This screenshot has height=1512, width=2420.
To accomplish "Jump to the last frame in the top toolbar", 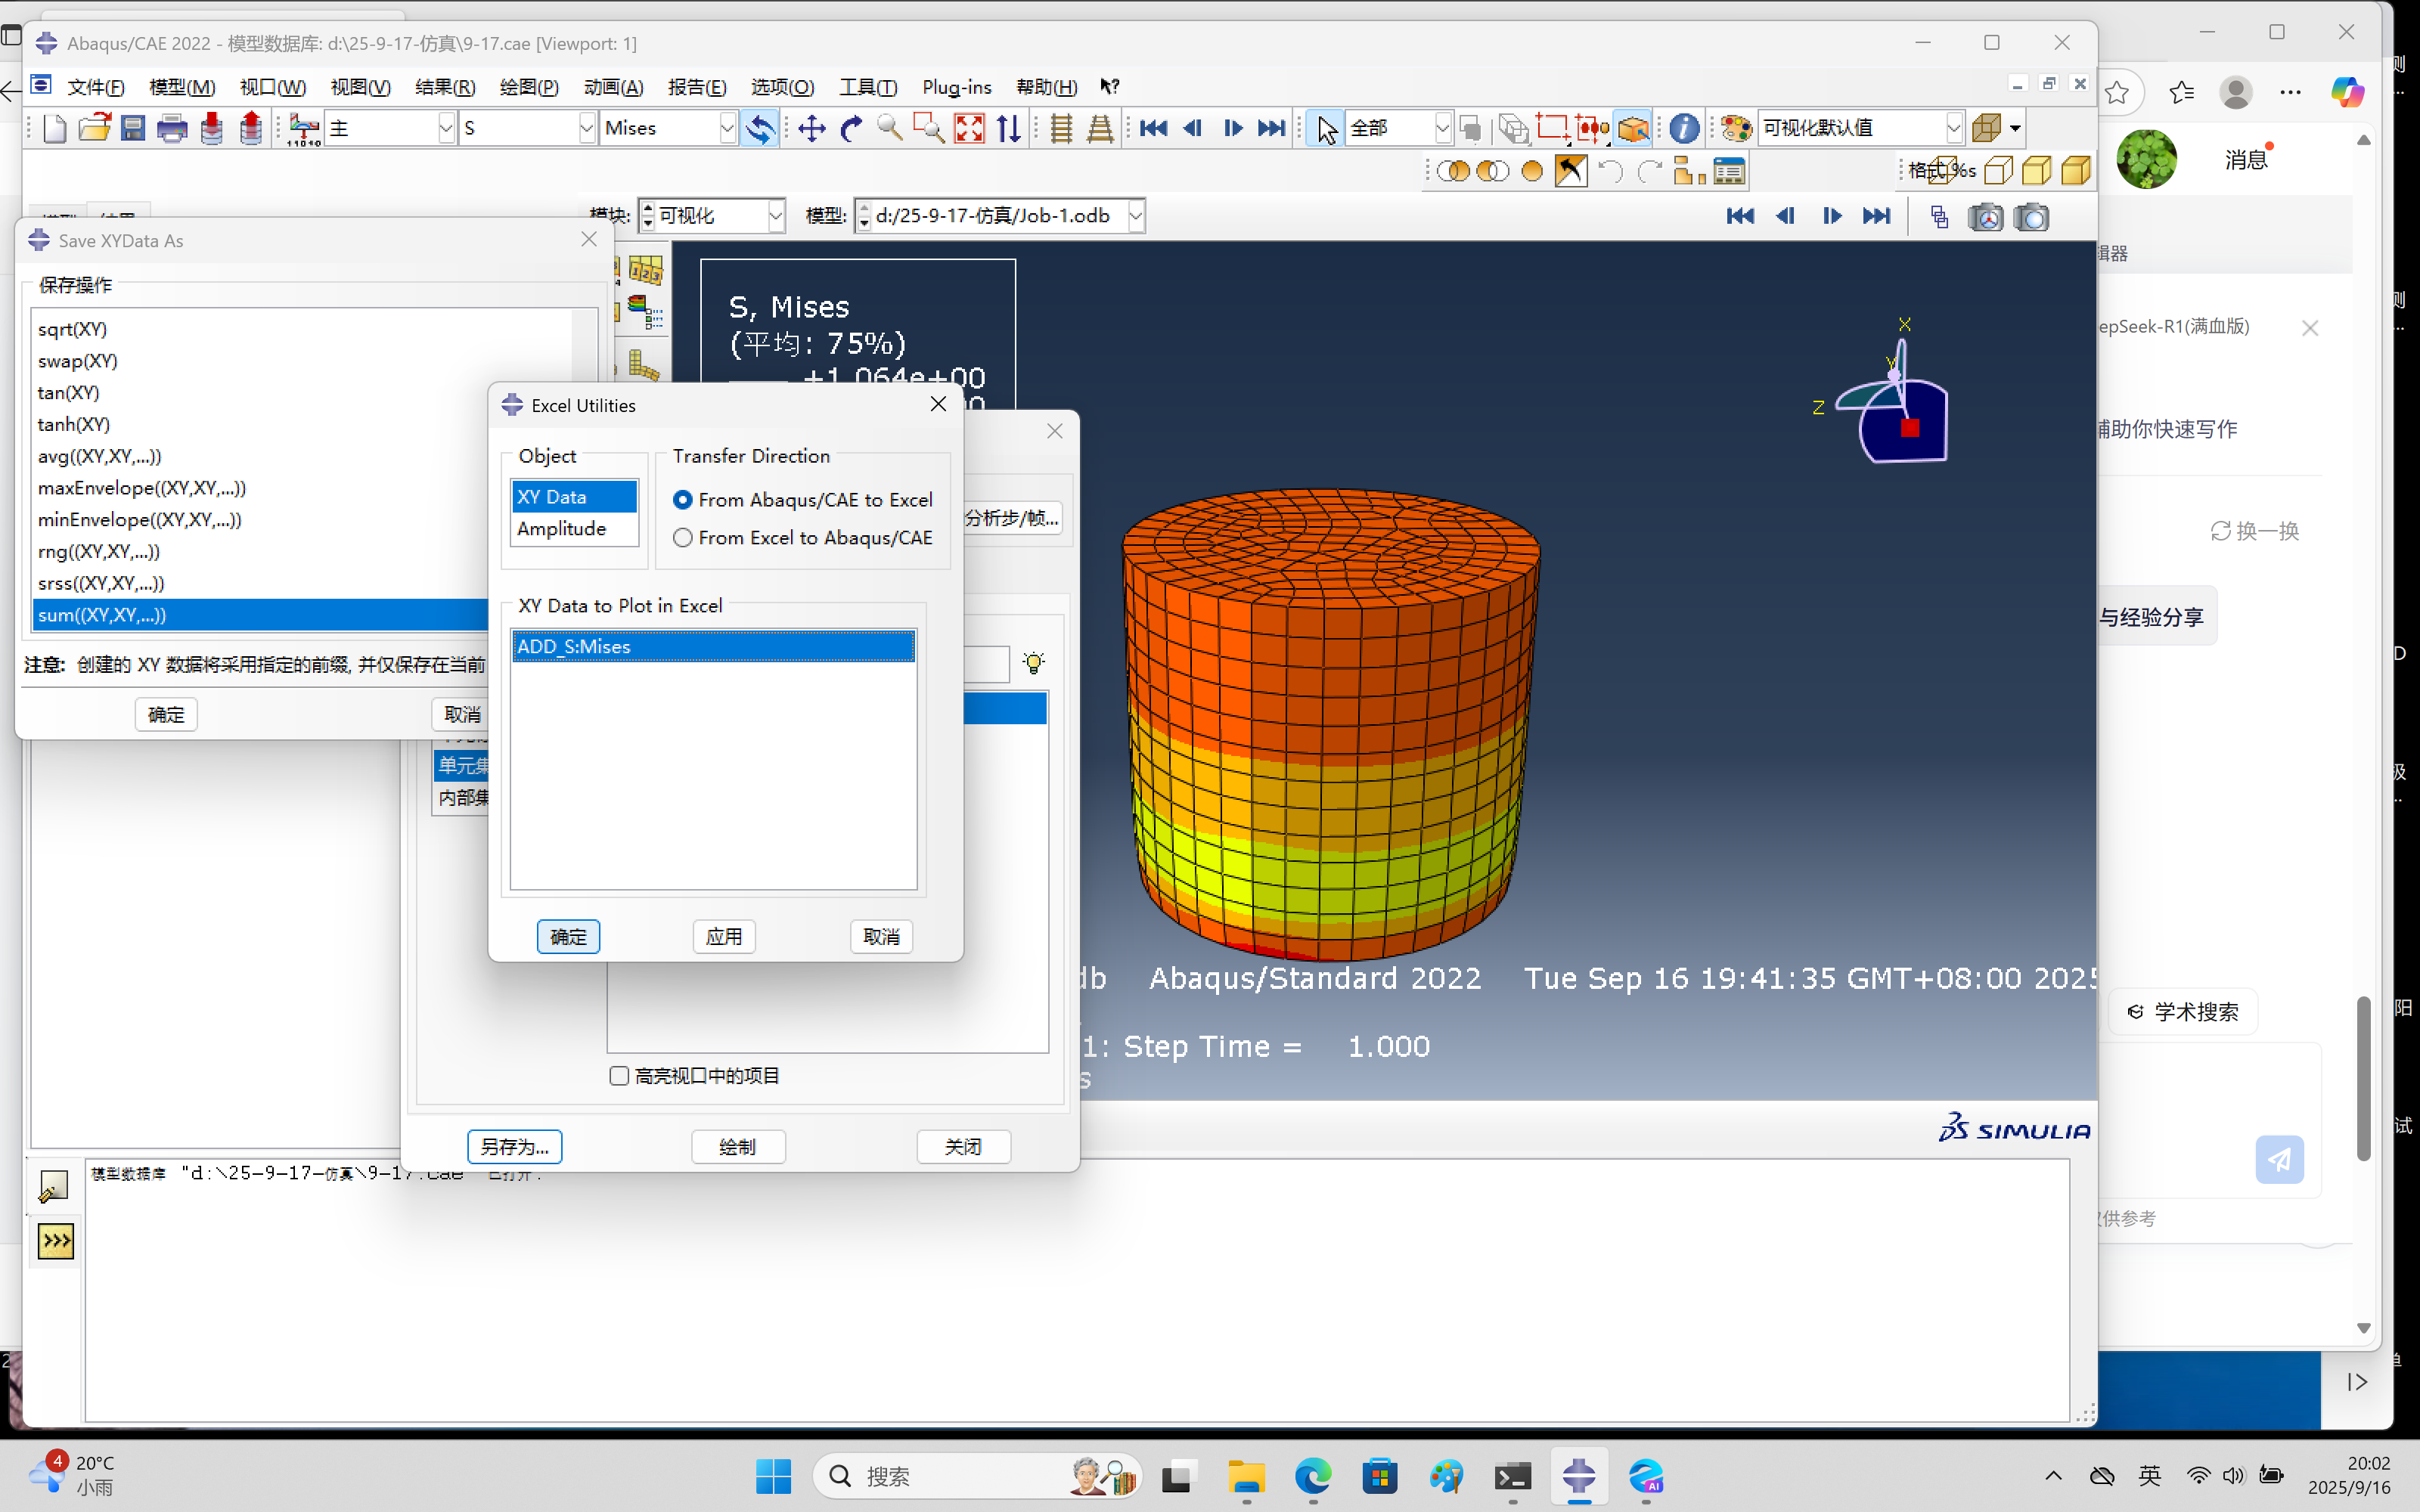I will click(1272, 128).
